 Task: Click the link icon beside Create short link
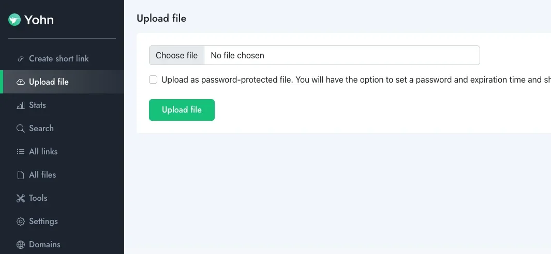click(x=21, y=59)
